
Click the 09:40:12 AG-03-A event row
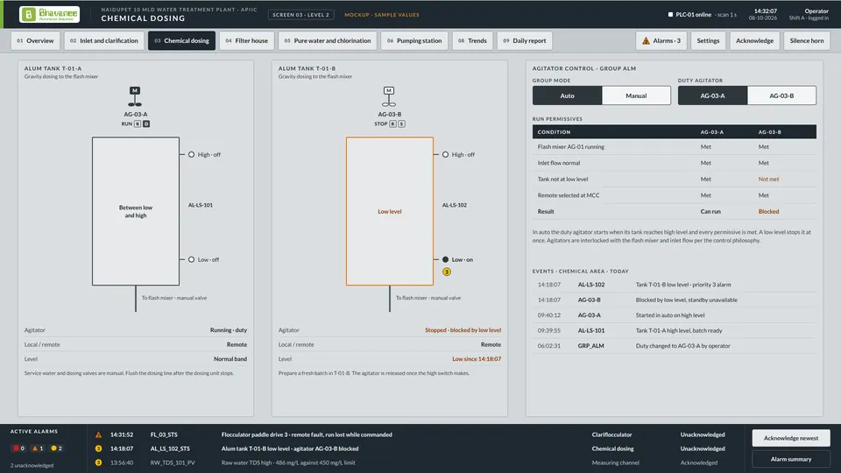click(675, 315)
